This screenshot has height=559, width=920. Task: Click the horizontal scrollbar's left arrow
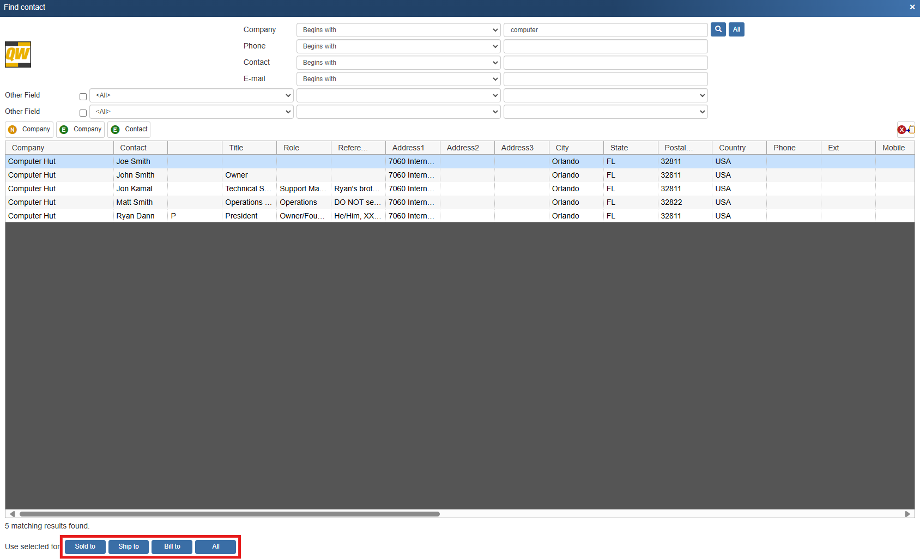pyautogui.click(x=12, y=514)
